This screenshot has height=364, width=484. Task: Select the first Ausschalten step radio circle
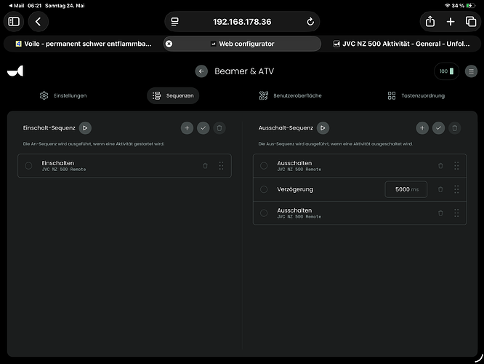coord(264,166)
